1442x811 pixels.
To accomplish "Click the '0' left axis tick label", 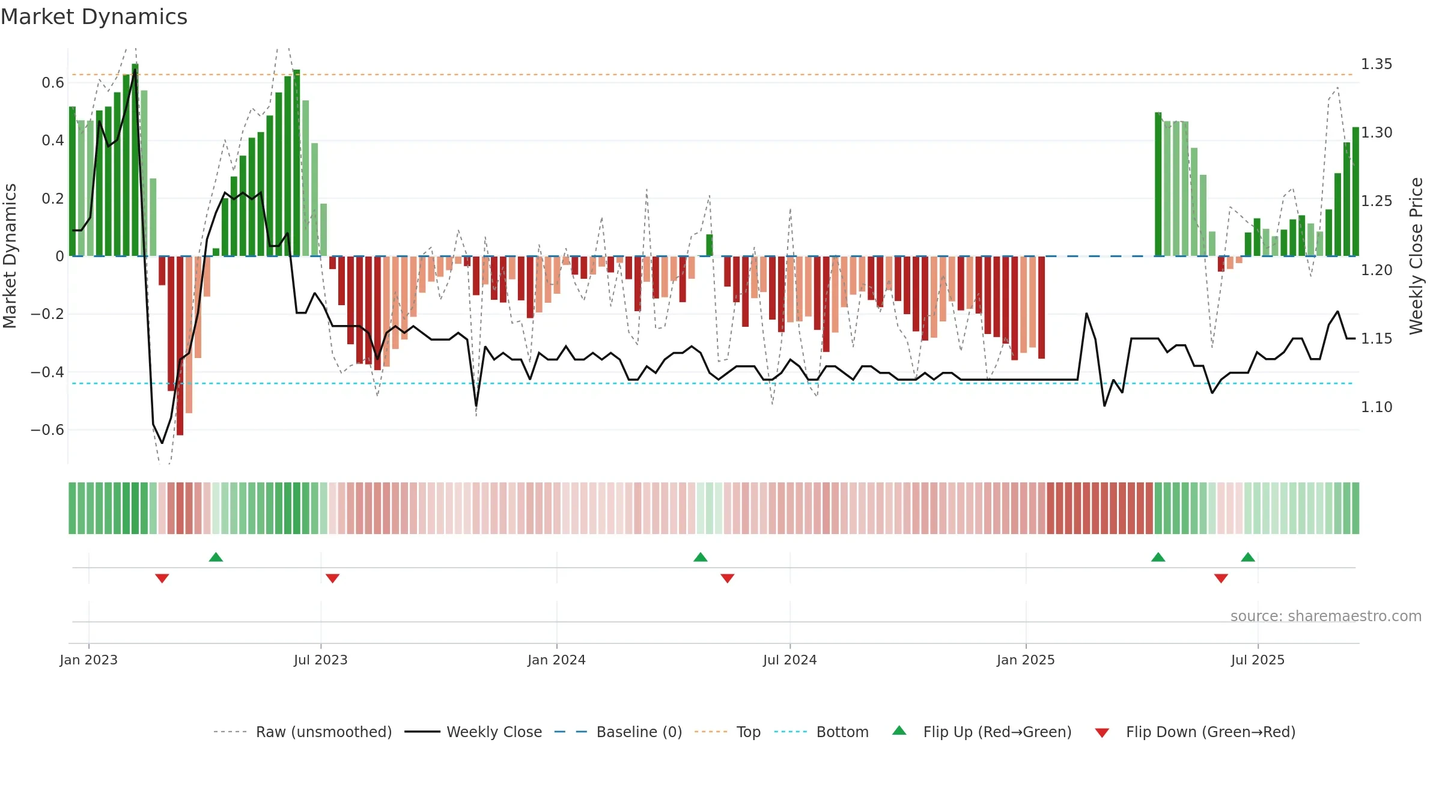I will click(59, 257).
